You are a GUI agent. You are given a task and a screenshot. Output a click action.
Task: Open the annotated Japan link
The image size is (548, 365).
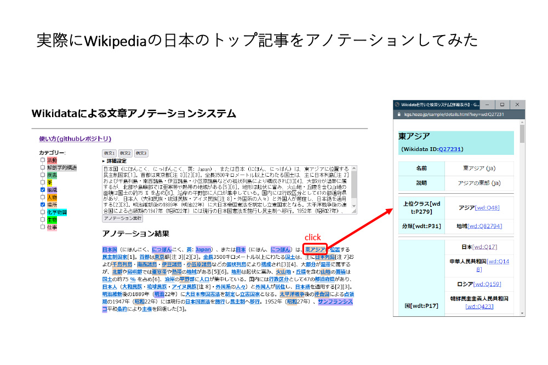pyautogui.click(x=203, y=250)
